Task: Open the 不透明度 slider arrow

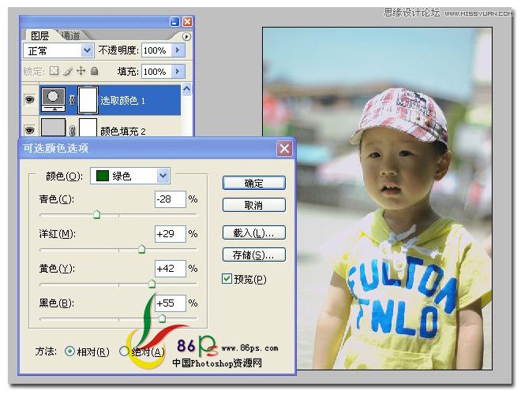Action: 178,50
